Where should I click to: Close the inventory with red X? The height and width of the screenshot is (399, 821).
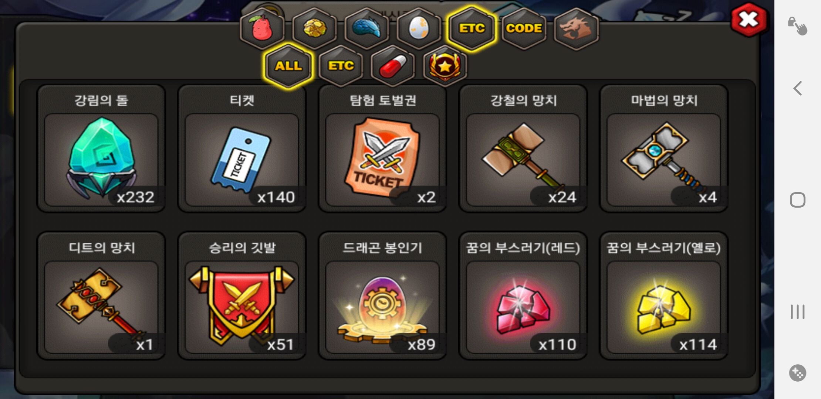(x=749, y=20)
